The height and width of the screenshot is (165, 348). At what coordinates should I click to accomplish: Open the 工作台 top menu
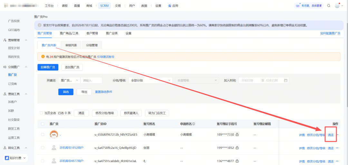click(x=49, y=6)
